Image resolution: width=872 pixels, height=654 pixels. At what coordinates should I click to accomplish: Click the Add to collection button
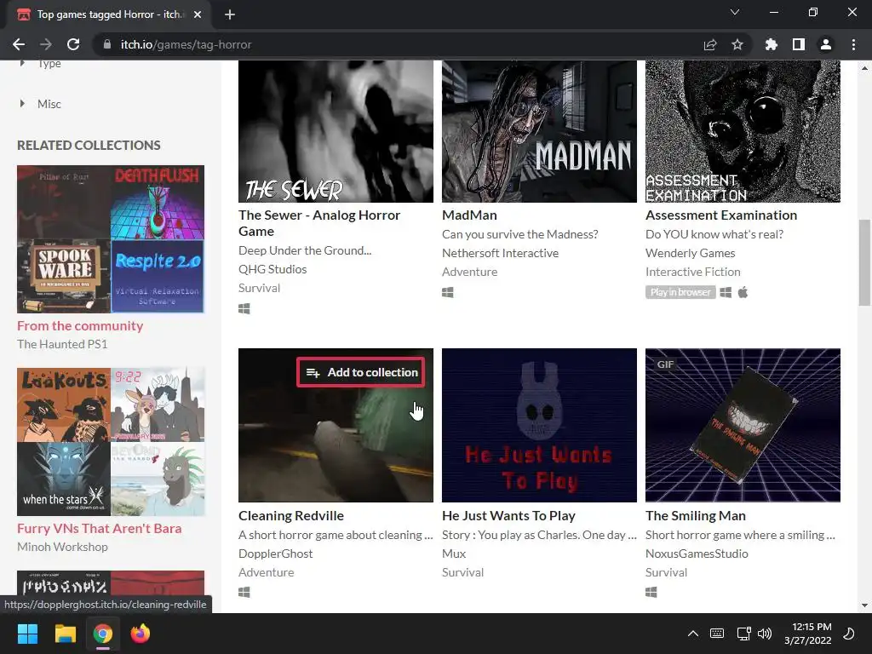point(361,372)
